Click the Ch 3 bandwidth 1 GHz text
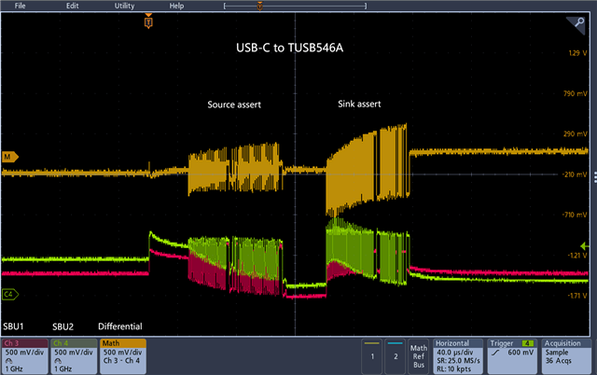Image resolution: width=597 pixels, height=375 pixels. [14, 368]
